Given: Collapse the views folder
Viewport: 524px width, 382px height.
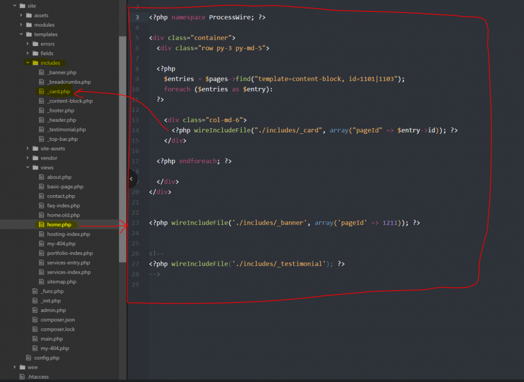Looking at the screenshot, I should pos(28,167).
